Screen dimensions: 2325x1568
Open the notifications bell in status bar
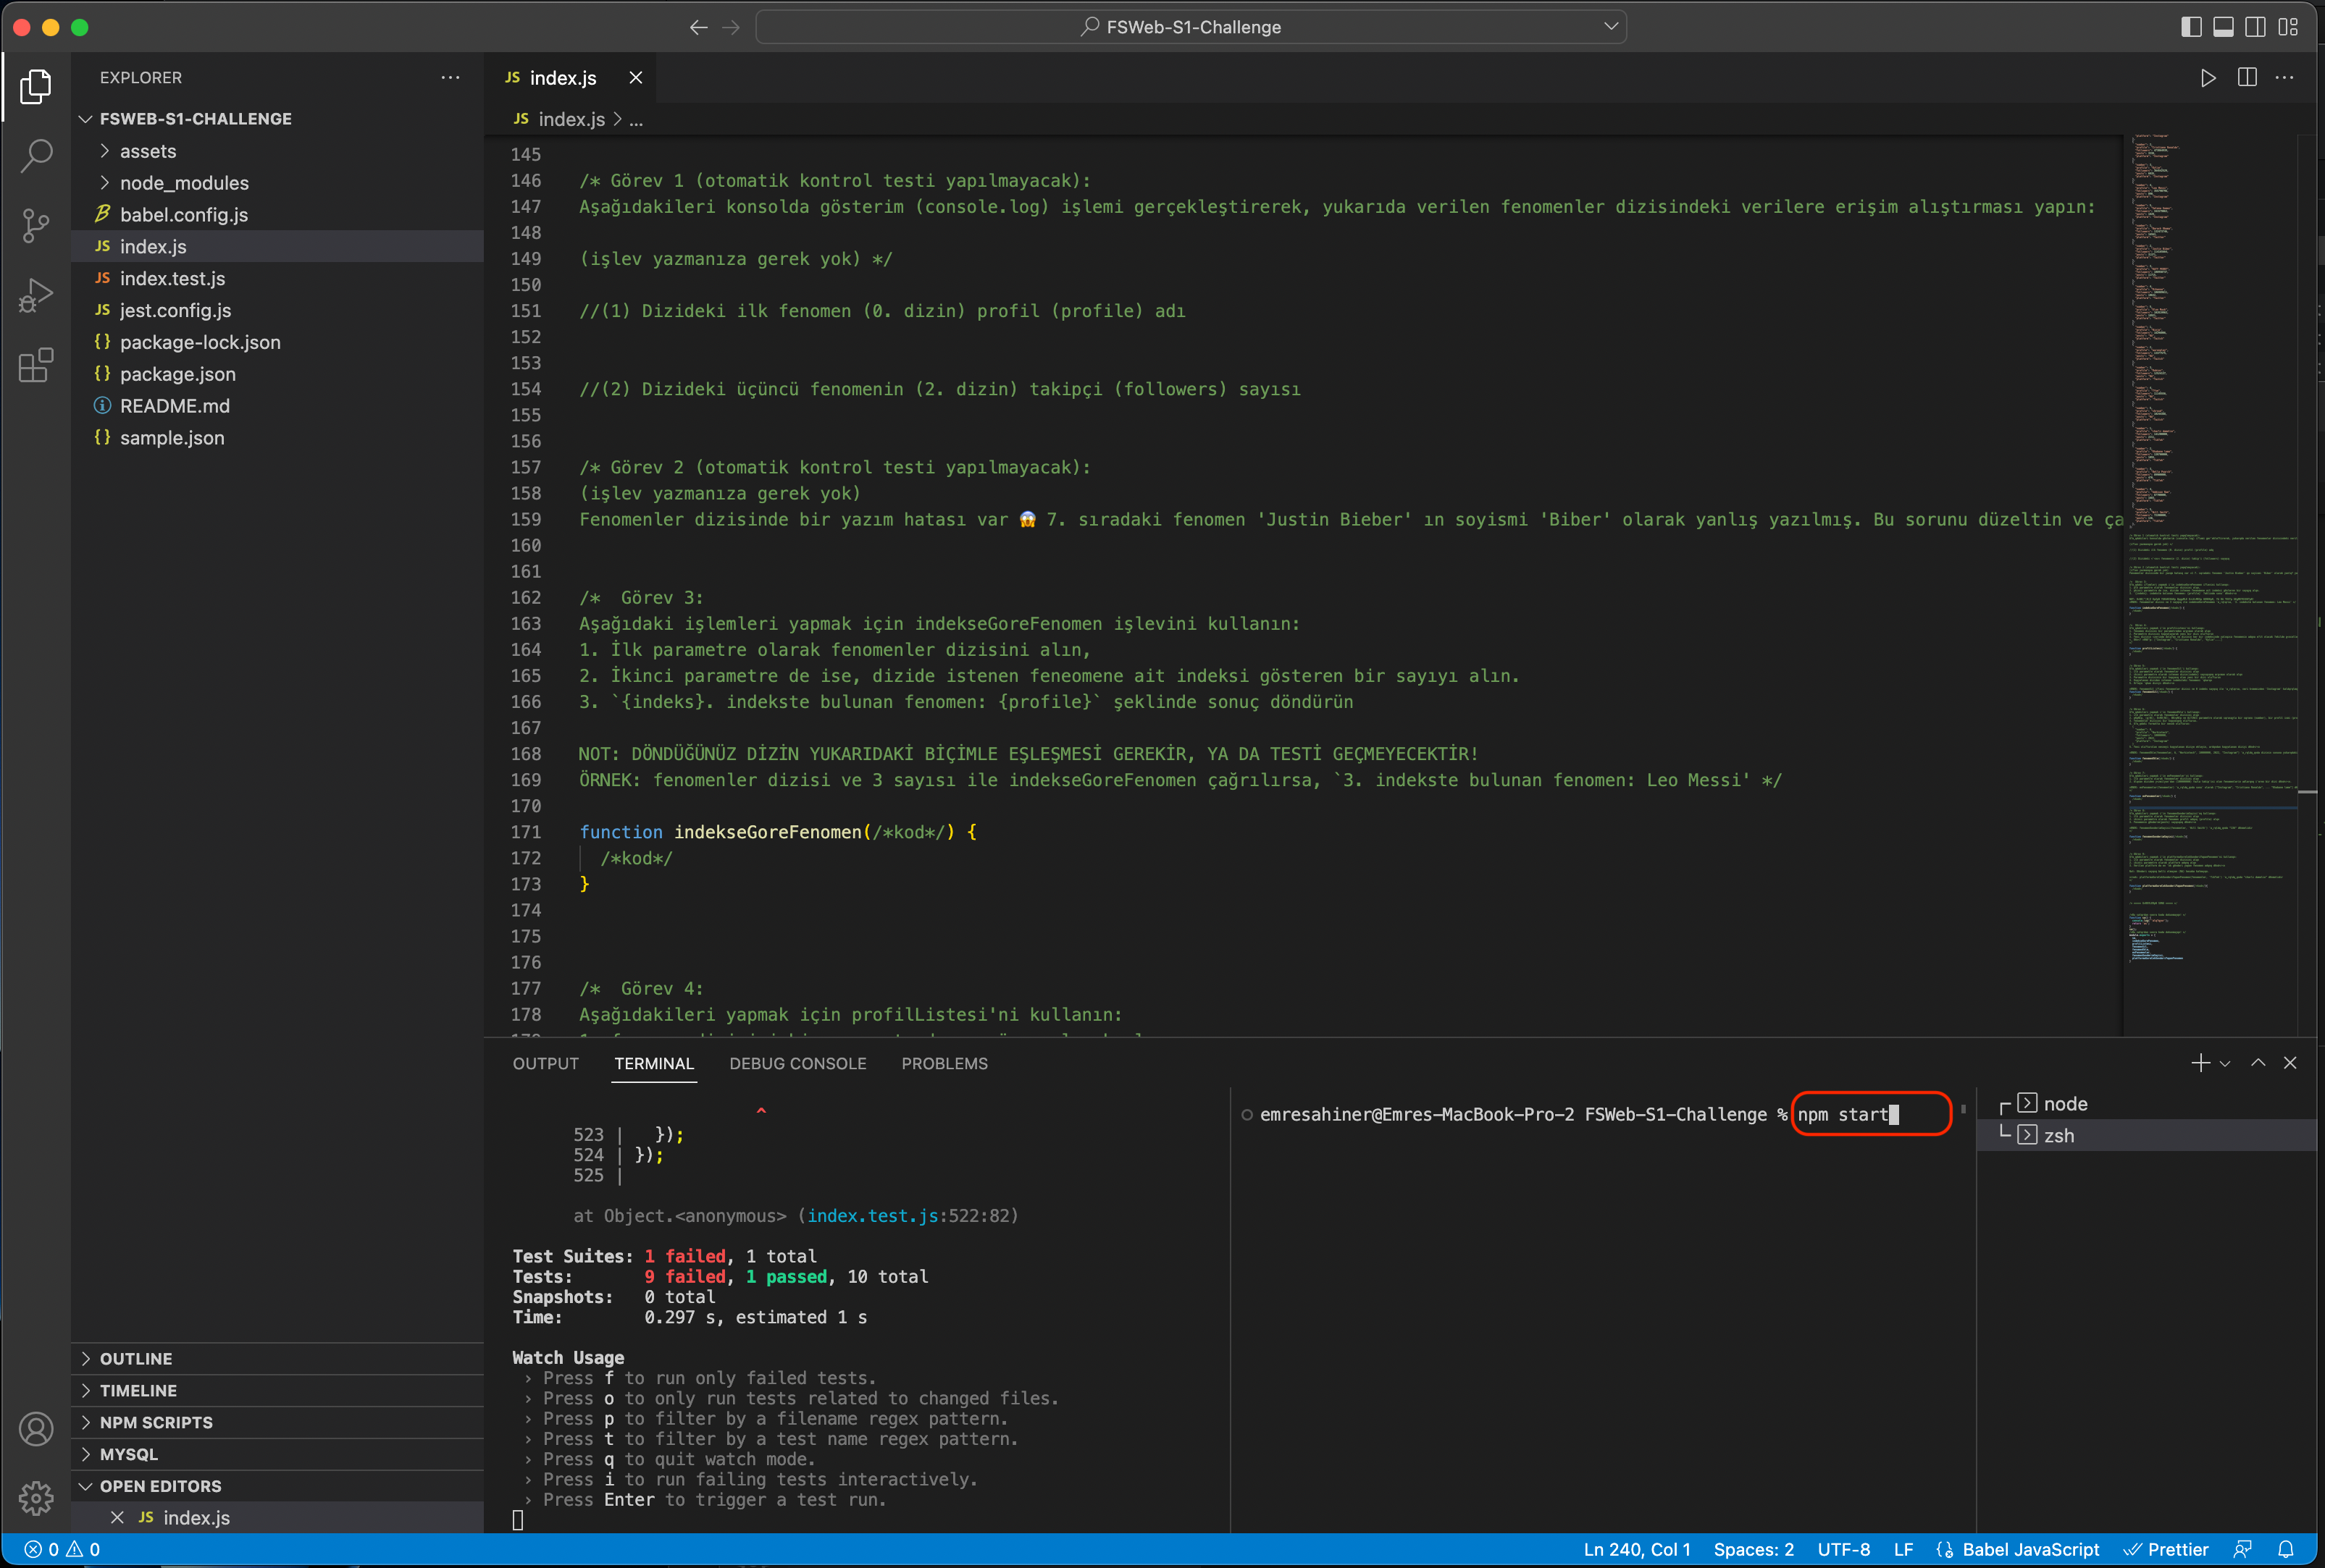coord(2286,1549)
